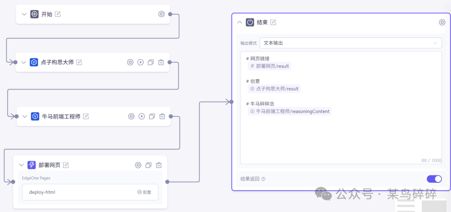
Task: Delete the 牛马前端工程师 node
Action: tap(162, 116)
